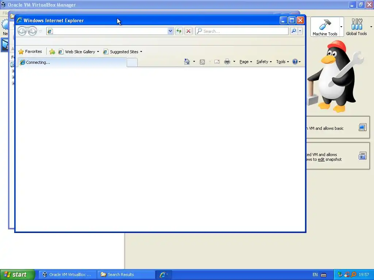Image resolution: width=374 pixels, height=280 pixels.
Task: Select Machine Tools in VirtualBox Manager
Action: (325, 27)
